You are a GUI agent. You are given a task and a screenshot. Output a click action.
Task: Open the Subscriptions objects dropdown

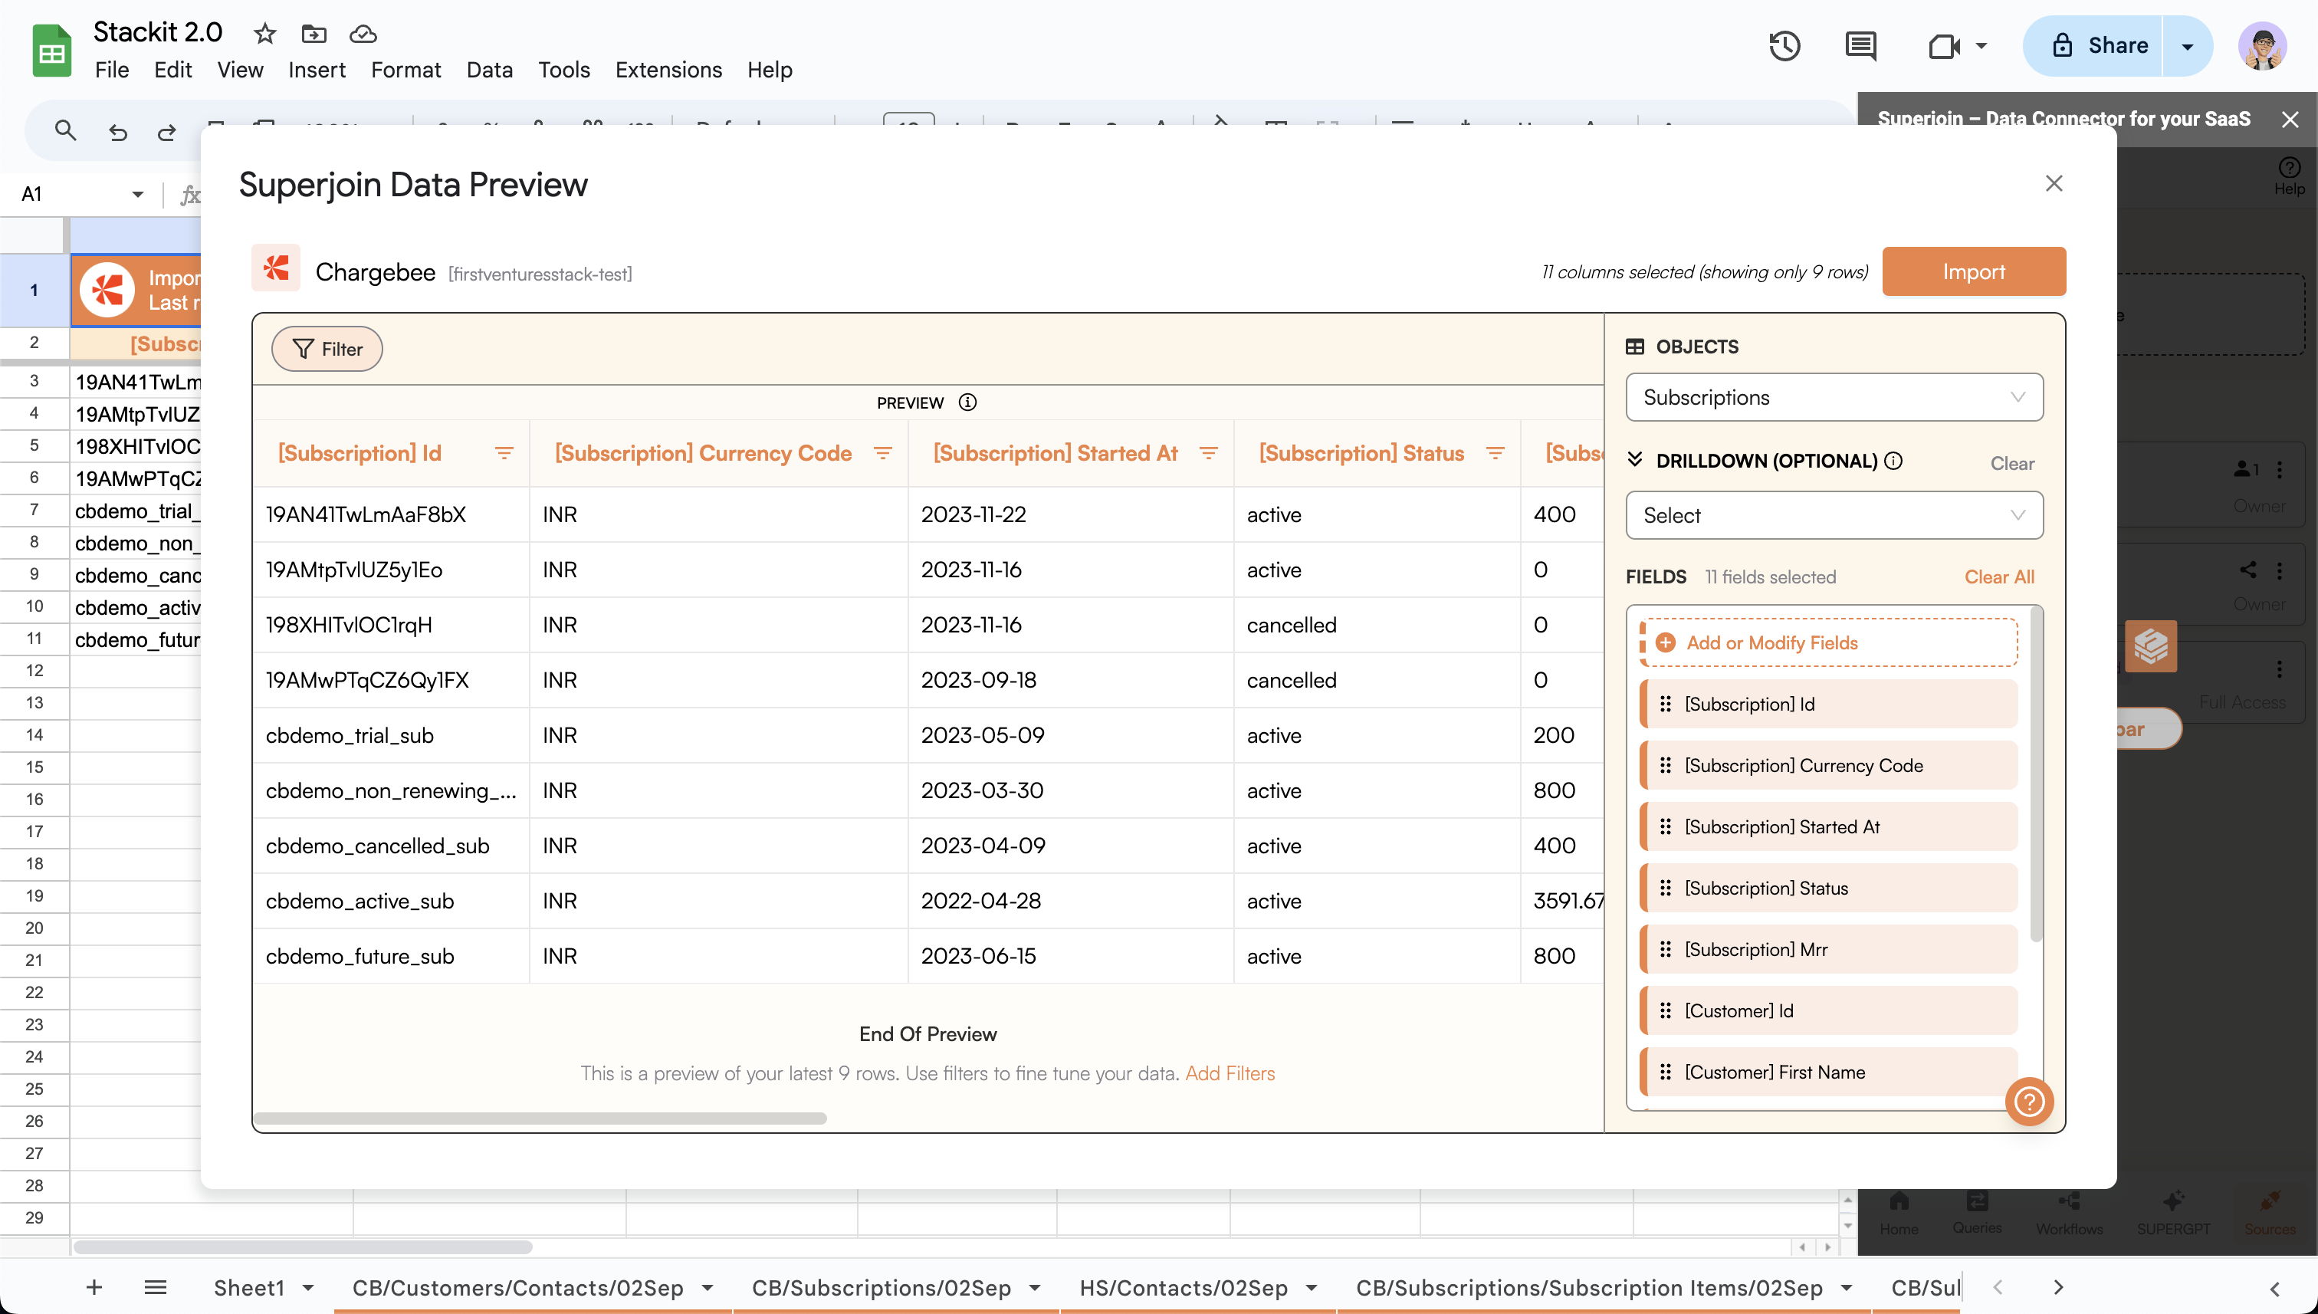(x=1834, y=397)
